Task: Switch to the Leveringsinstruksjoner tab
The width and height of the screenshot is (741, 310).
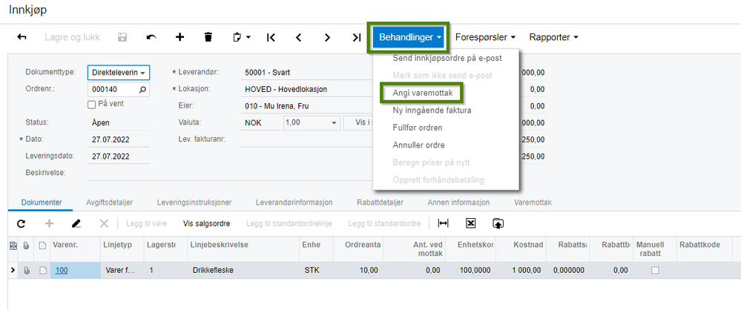Action: coord(194,202)
